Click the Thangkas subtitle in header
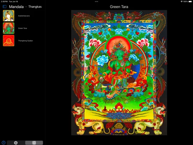 click(35, 7)
